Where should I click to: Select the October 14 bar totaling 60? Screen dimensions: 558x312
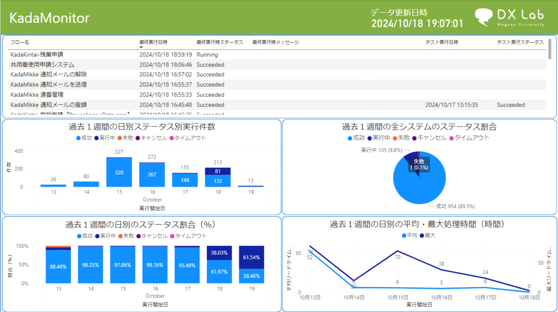click(86, 184)
